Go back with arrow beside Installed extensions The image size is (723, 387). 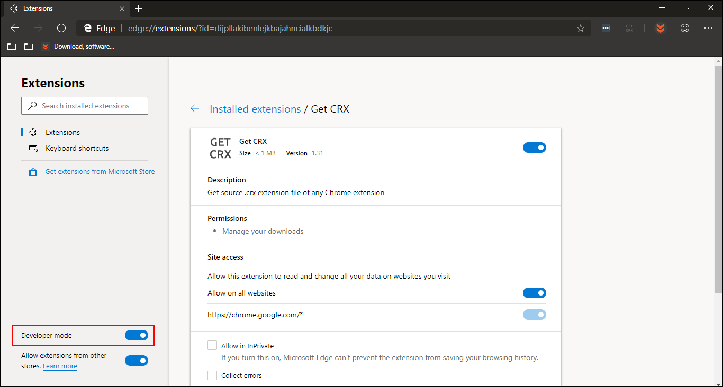pos(195,109)
